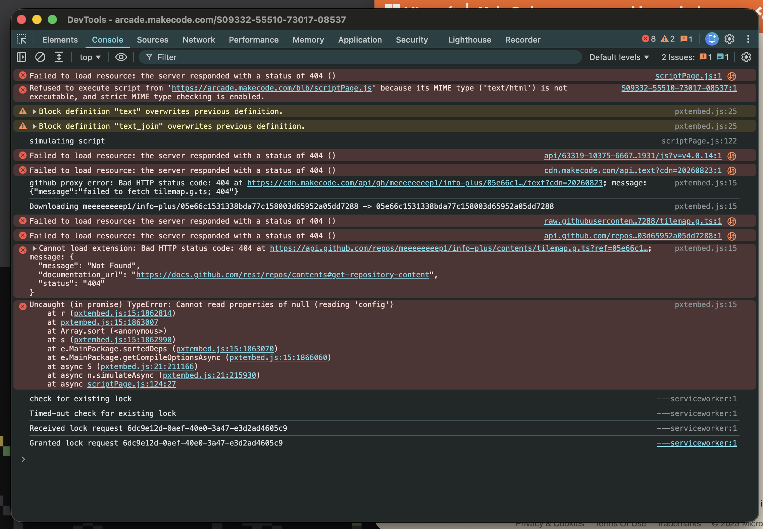
Task: Open DevTools settings gear in tab bar
Action: [x=729, y=39]
